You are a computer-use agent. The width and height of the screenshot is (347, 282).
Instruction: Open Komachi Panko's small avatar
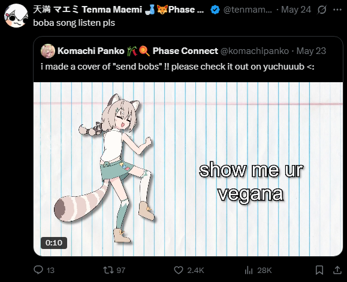(x=48, y=51)
